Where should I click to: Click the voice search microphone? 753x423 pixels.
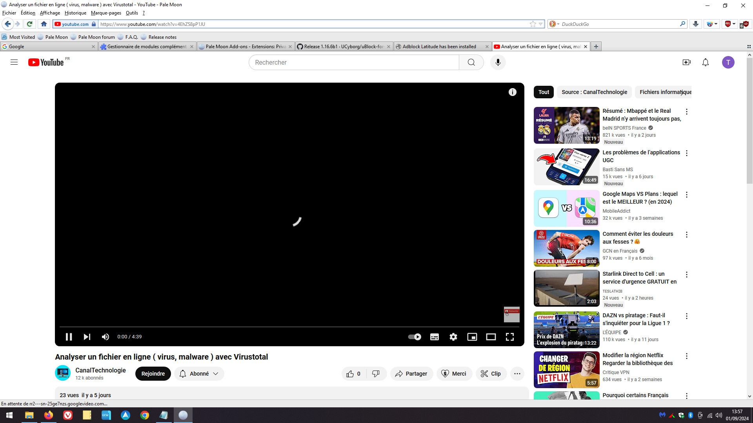tap(498, 62)
